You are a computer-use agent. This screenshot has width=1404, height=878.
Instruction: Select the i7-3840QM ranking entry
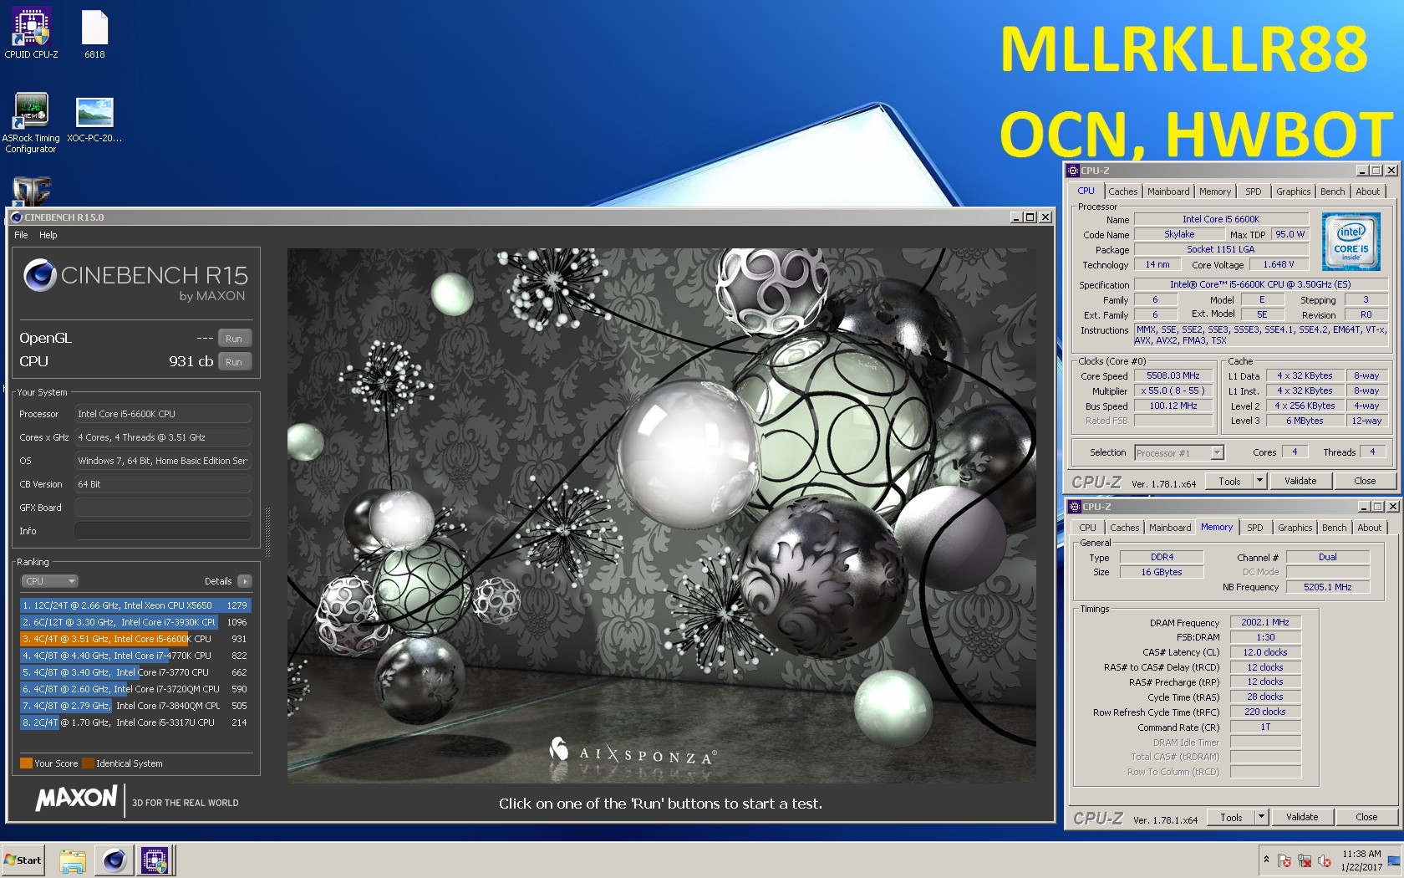coord(135,706)
